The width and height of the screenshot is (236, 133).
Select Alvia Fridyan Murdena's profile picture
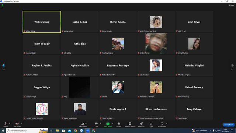[156, 22]
